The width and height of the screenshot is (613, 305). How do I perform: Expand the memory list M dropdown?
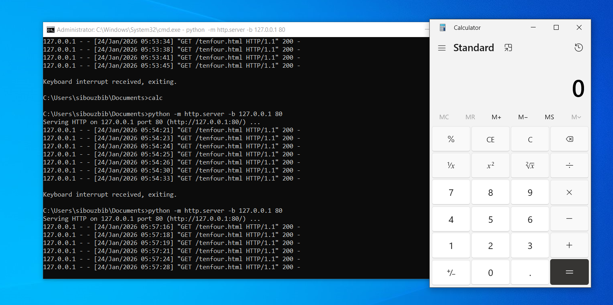(x=576, y=117)
